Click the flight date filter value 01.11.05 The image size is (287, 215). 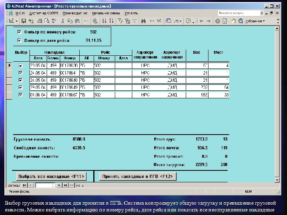coord(94,40)
